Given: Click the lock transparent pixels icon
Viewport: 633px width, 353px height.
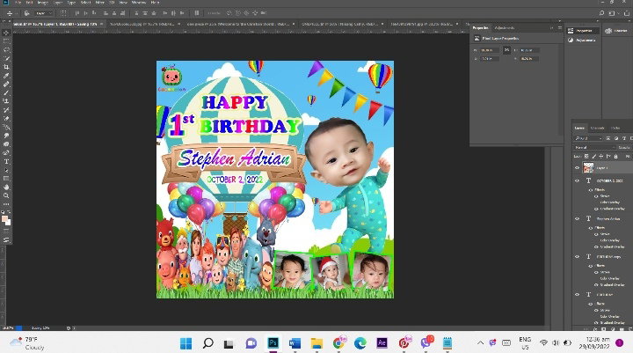Looking at the screenshot, I should pos(586,156).
